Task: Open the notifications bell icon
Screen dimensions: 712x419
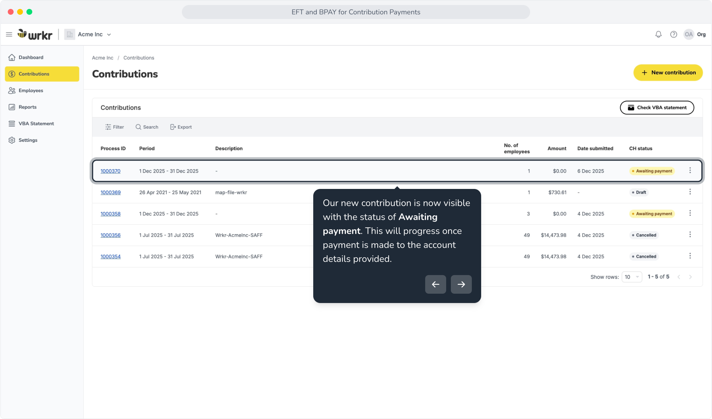Action: [658, 35]
